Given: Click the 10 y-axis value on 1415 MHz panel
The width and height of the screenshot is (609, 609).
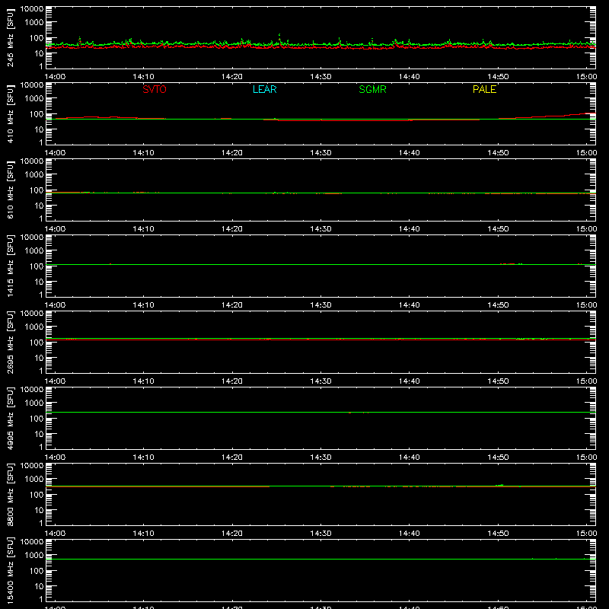Looking at the screenshot, I should pos(39,282).
